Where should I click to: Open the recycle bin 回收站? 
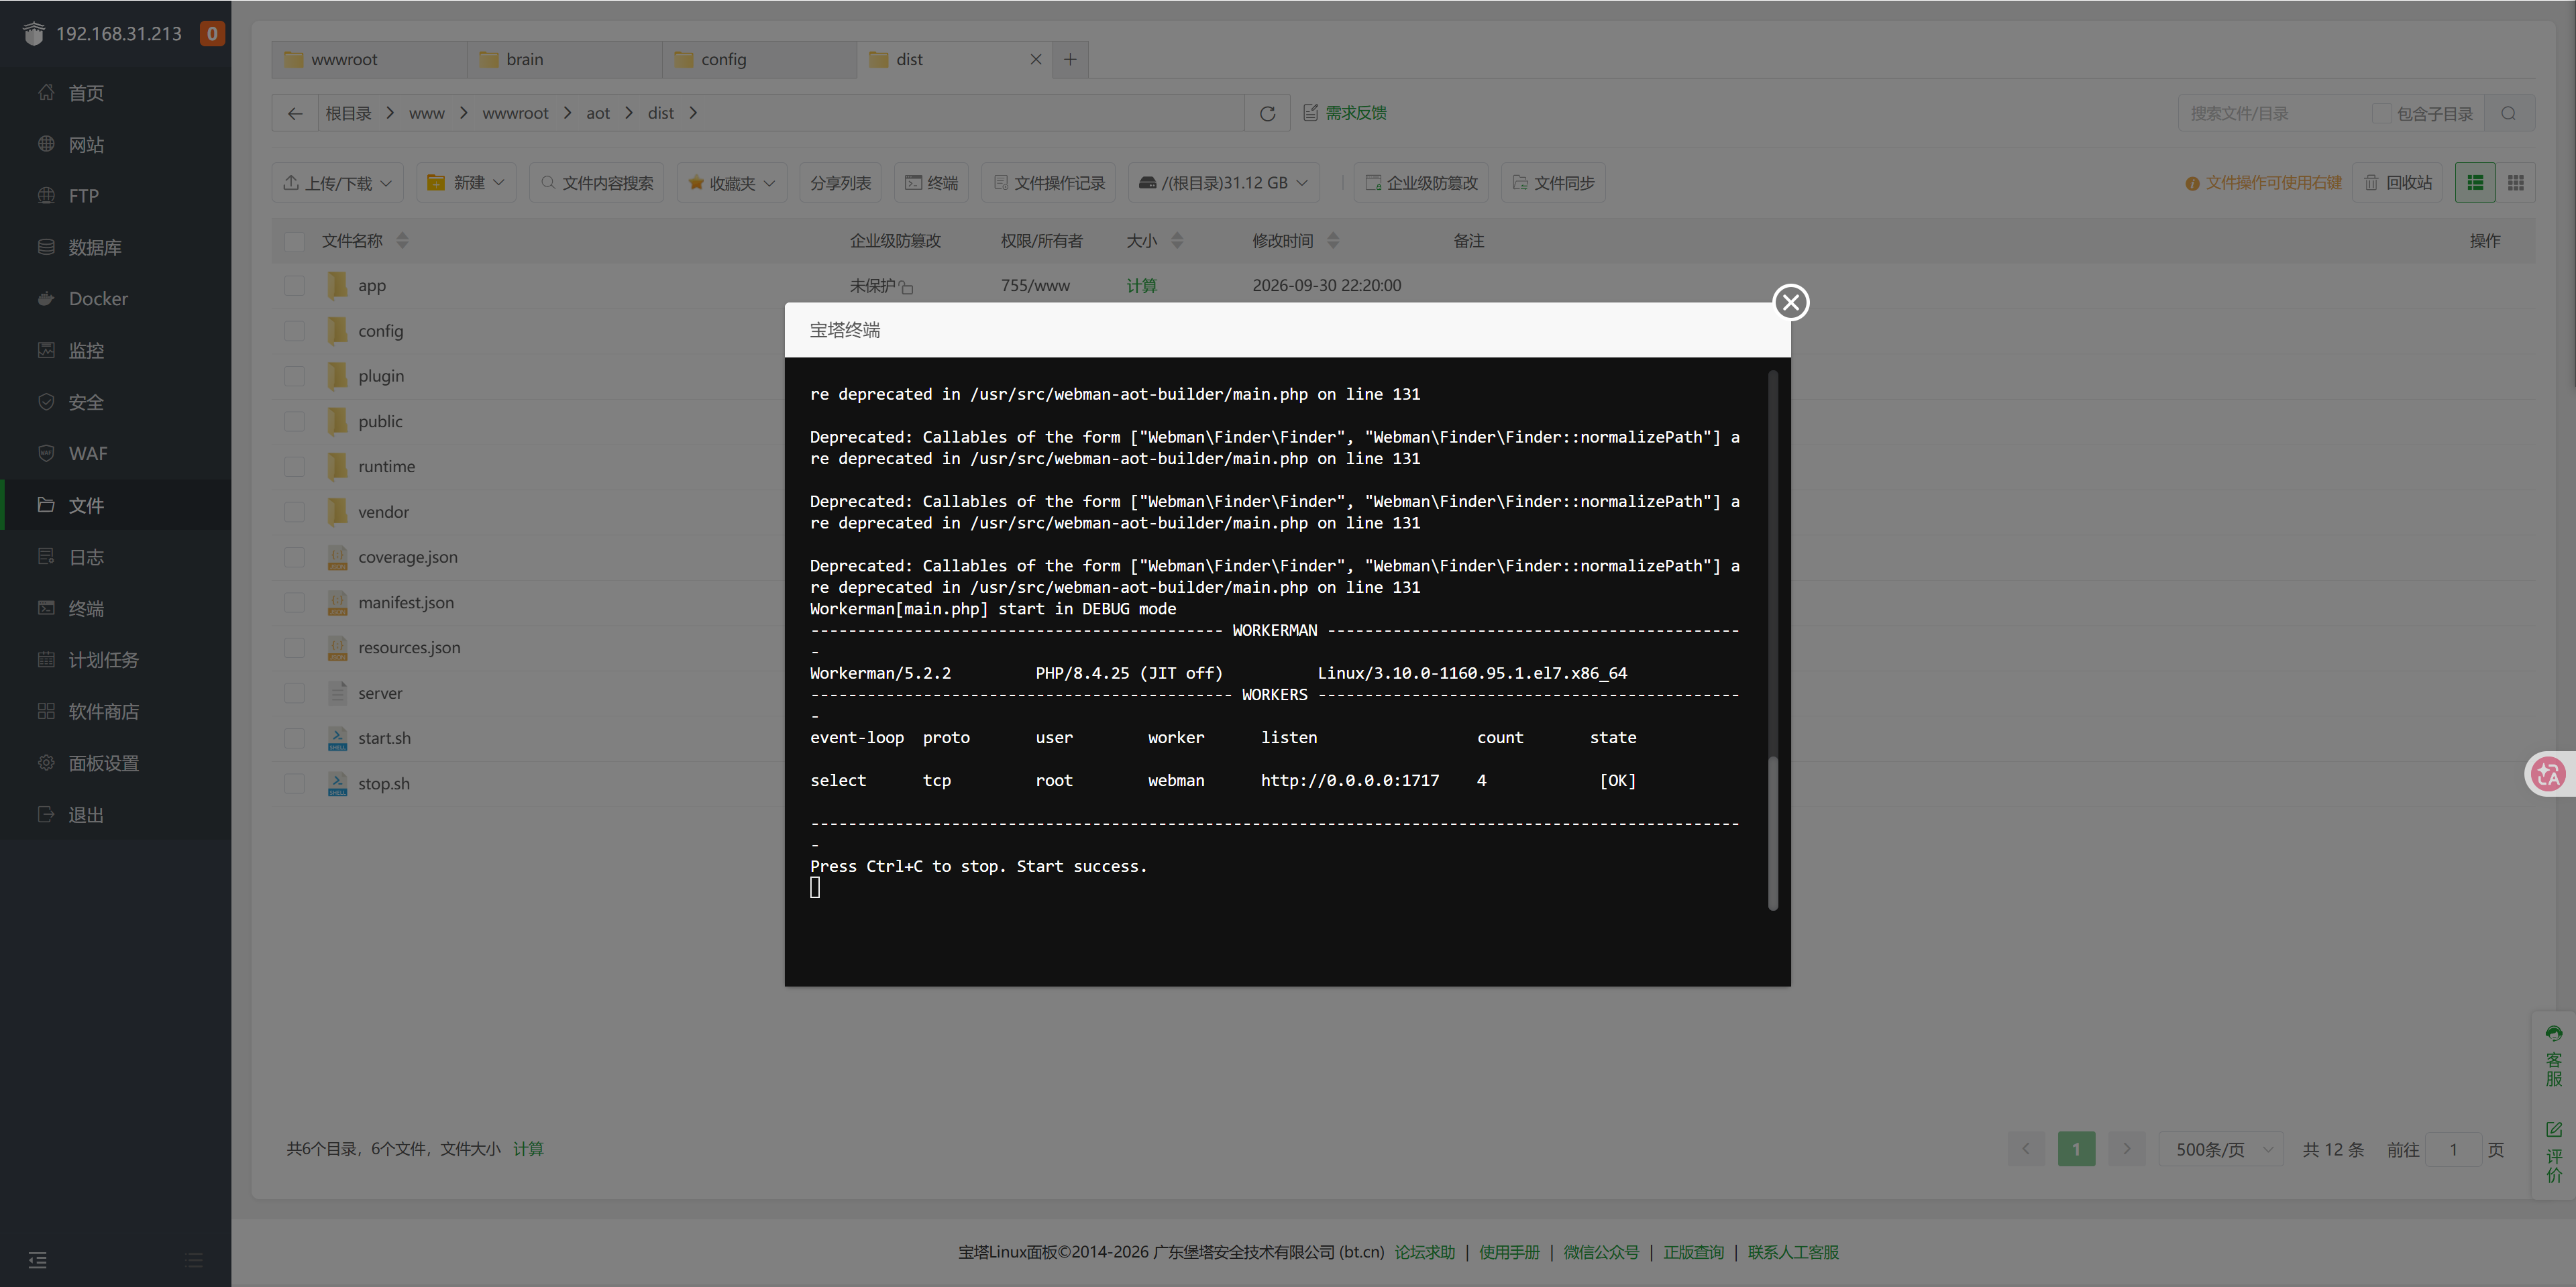click(x=2397, y=183)
